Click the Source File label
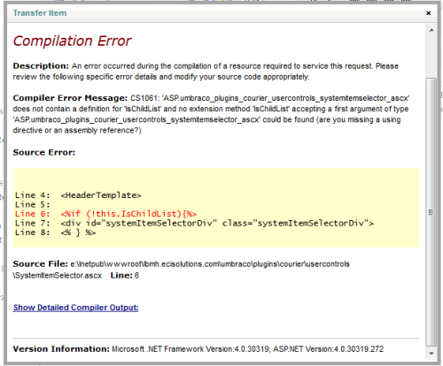443x366 pixels. click(41, 263)
